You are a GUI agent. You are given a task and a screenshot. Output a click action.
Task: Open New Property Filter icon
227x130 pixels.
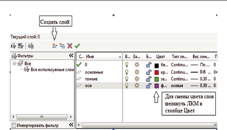pyautogui.click(x=13, y=46)
